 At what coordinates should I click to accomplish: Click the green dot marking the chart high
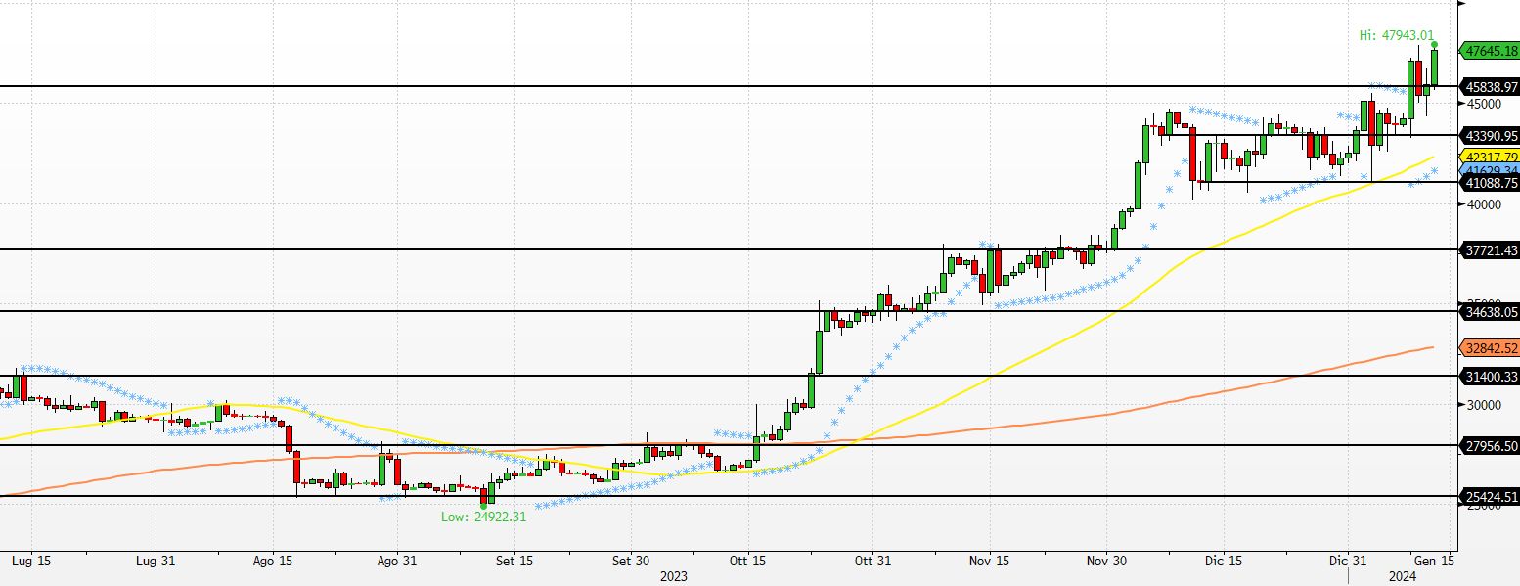point(1435,45)
